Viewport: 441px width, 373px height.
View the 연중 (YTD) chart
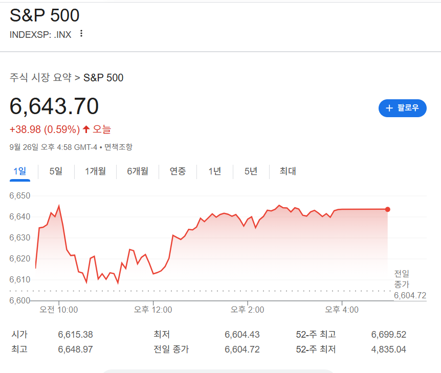178,171
